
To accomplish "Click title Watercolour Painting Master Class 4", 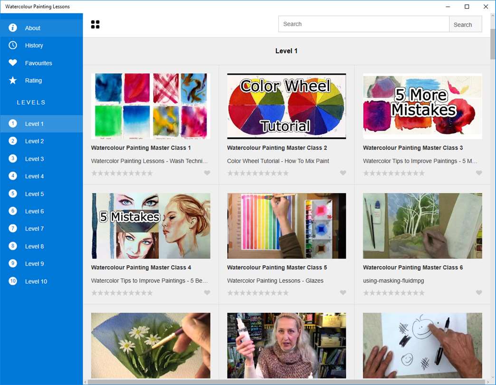I will click(x=141, y=267).
